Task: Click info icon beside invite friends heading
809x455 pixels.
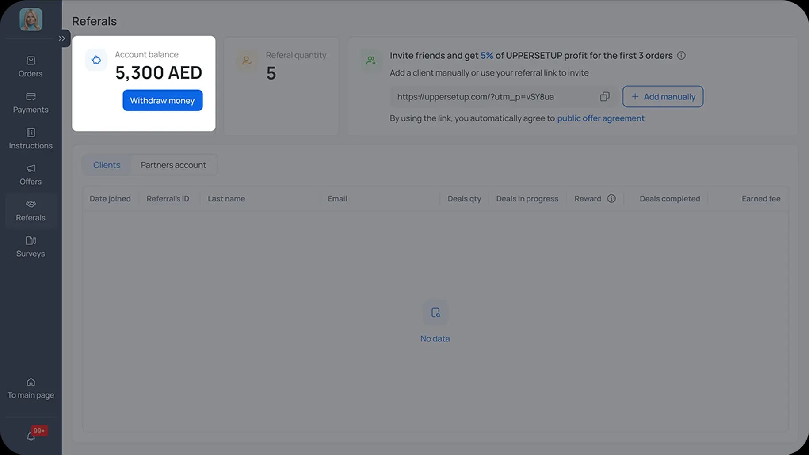Action: pyautogui.click(x=681, y=56)
